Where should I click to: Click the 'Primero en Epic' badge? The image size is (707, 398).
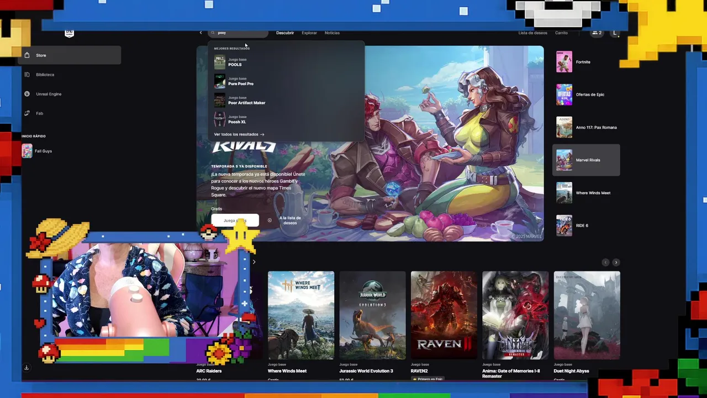428,379
